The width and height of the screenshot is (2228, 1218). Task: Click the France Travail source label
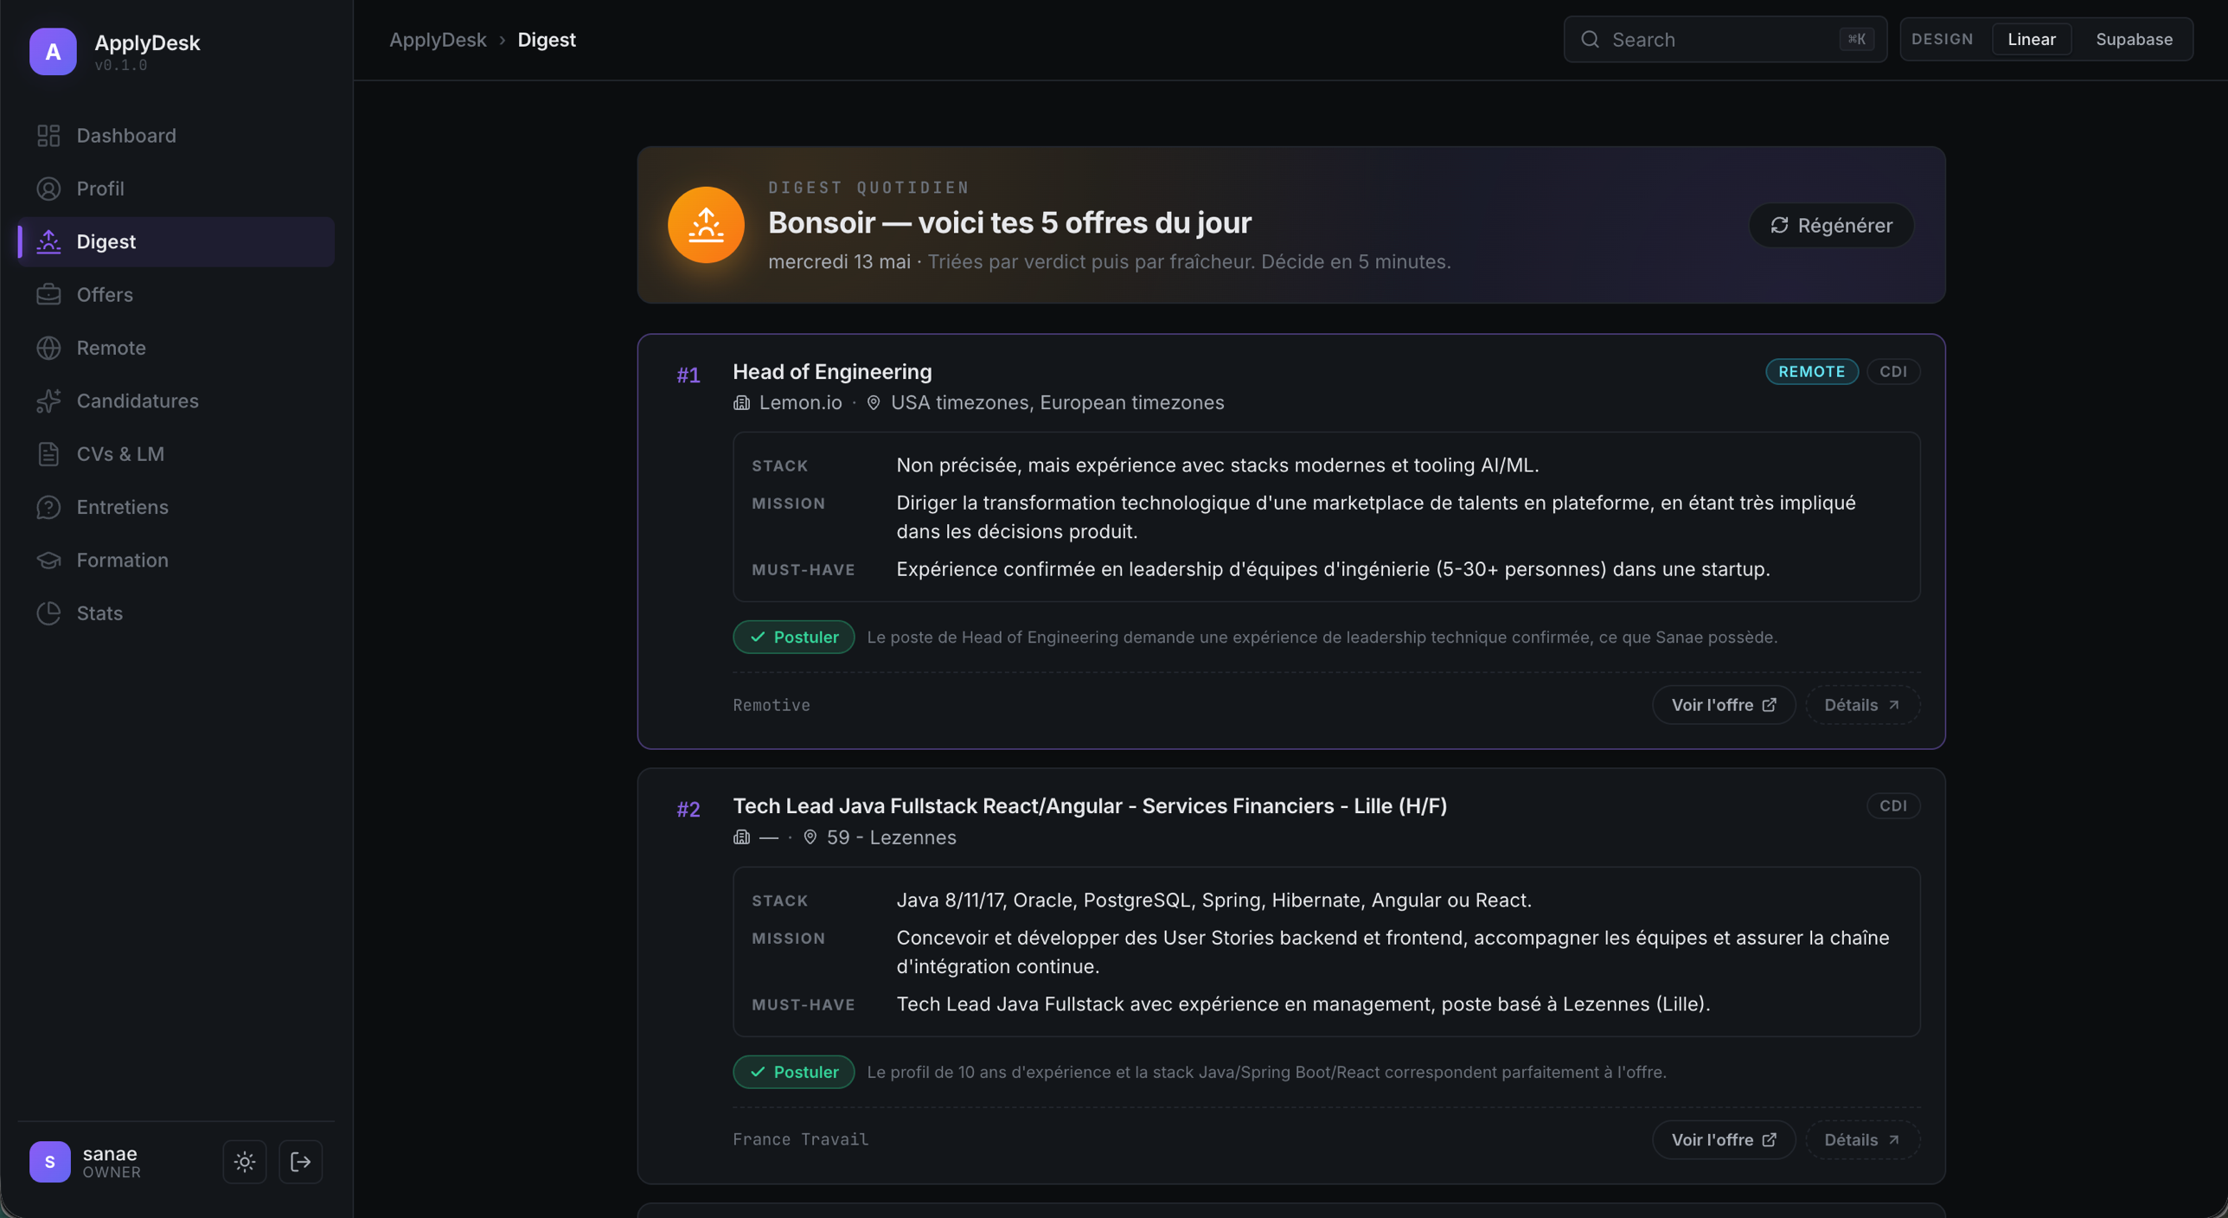(x=800, y=1139)
